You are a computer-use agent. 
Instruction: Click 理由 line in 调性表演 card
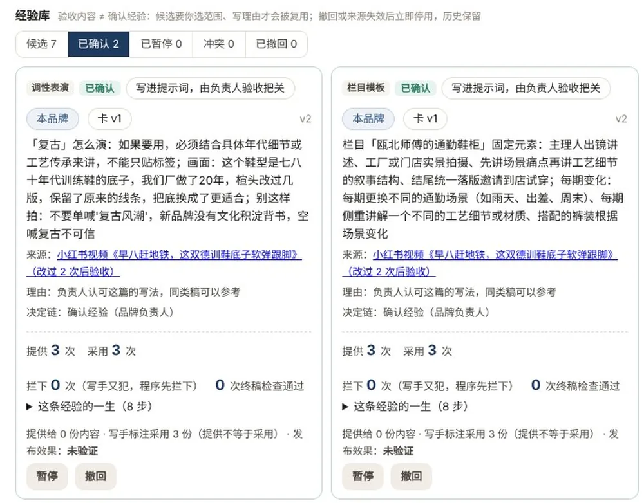pos(133,292)
